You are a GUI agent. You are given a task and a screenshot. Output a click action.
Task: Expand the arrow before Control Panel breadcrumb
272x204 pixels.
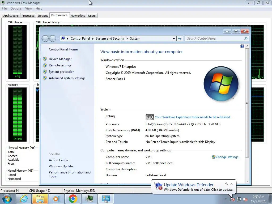click(67, 39)
